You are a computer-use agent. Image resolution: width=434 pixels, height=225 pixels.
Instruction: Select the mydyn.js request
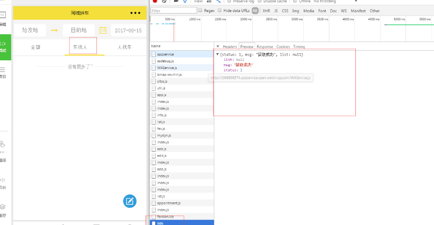click(x=182, y=136)
